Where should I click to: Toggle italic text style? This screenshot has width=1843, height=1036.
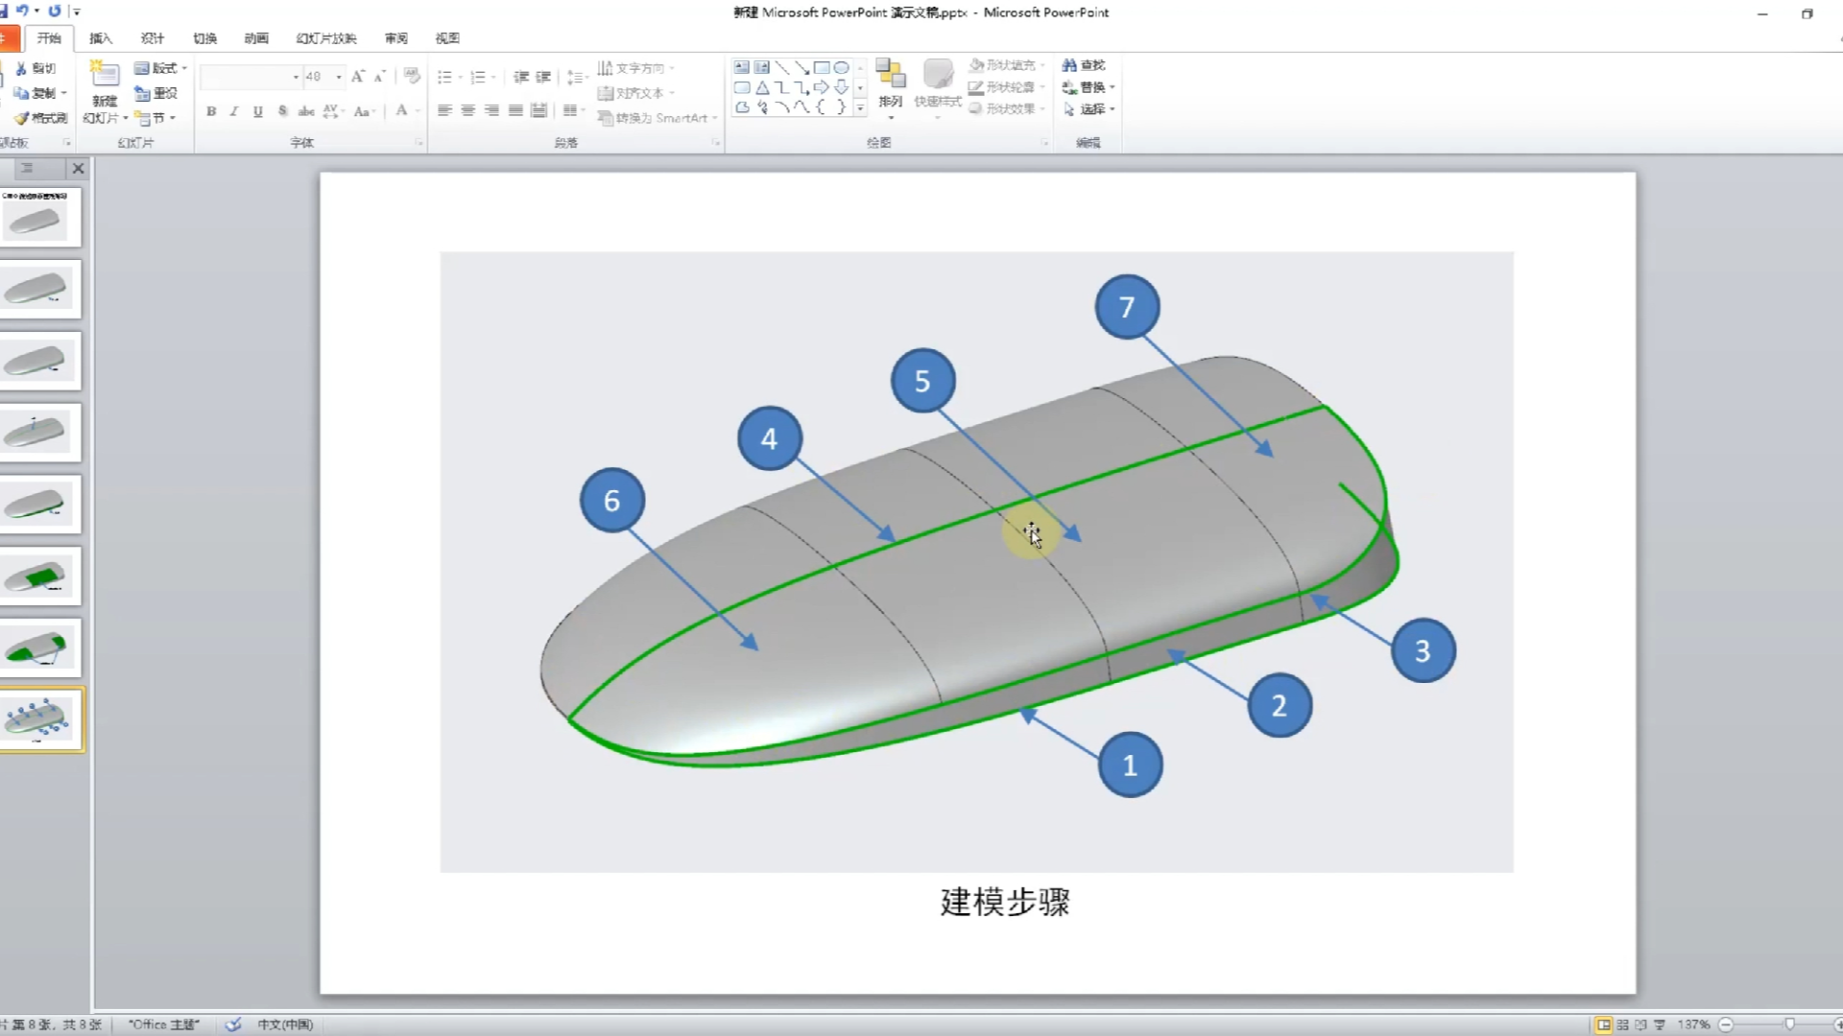click(x=234, y=111)
